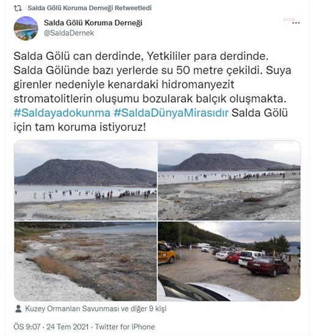Open Kuzey Ormanları Savunması tagged people list
This screenshot has width=313, height=336.
click(x=95, y=309)
